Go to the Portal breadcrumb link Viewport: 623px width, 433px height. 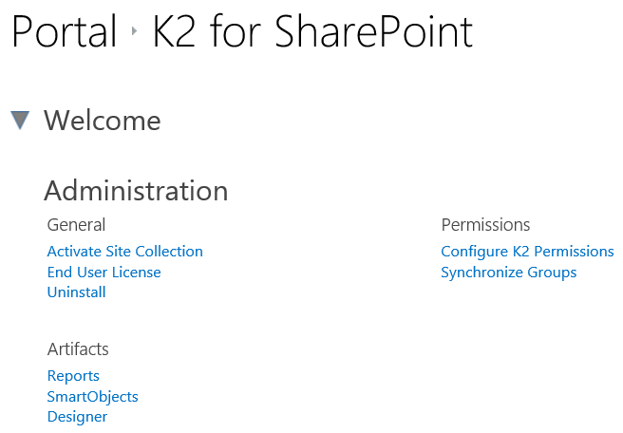(64, 33)
